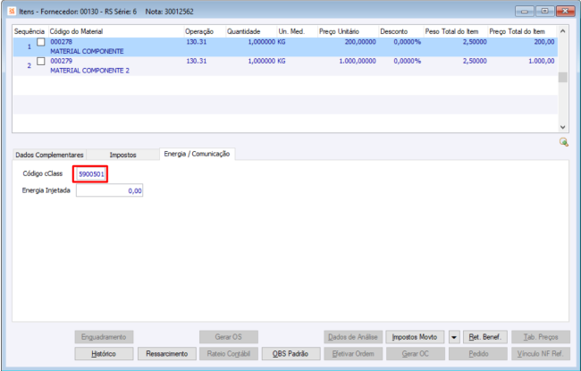This screenshot has height=371, width=581.
Task: Click the Ret. Benef. button
Action: click(485, 337)
